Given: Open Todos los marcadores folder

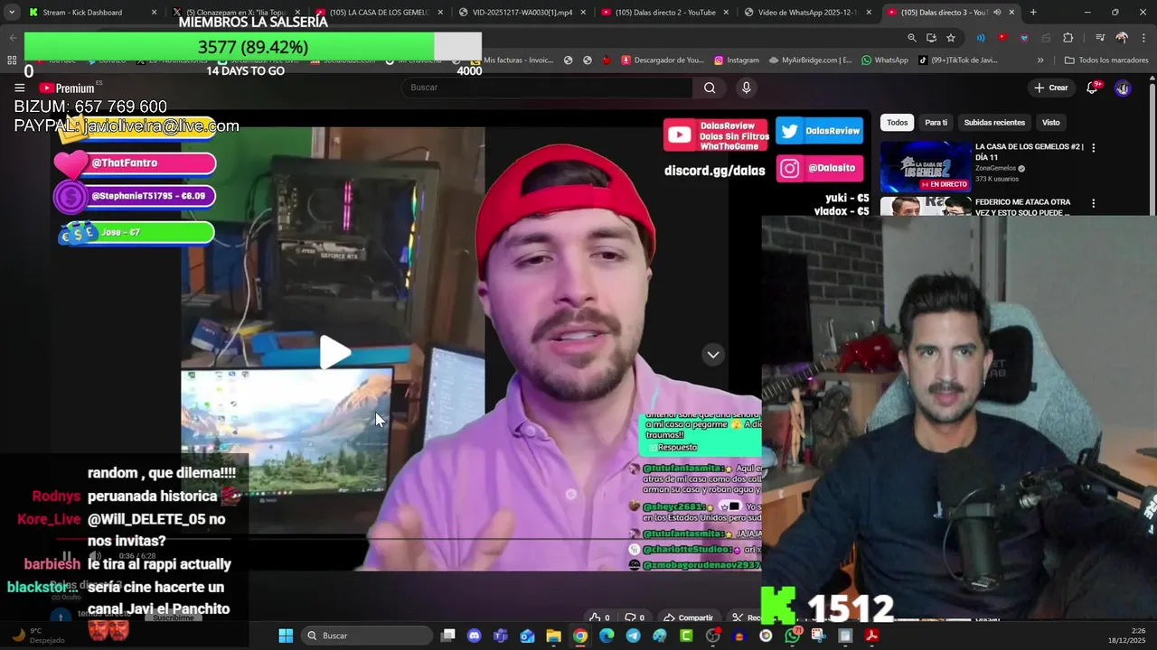Looking at the screenshot, I should [x=1106, y=60].
